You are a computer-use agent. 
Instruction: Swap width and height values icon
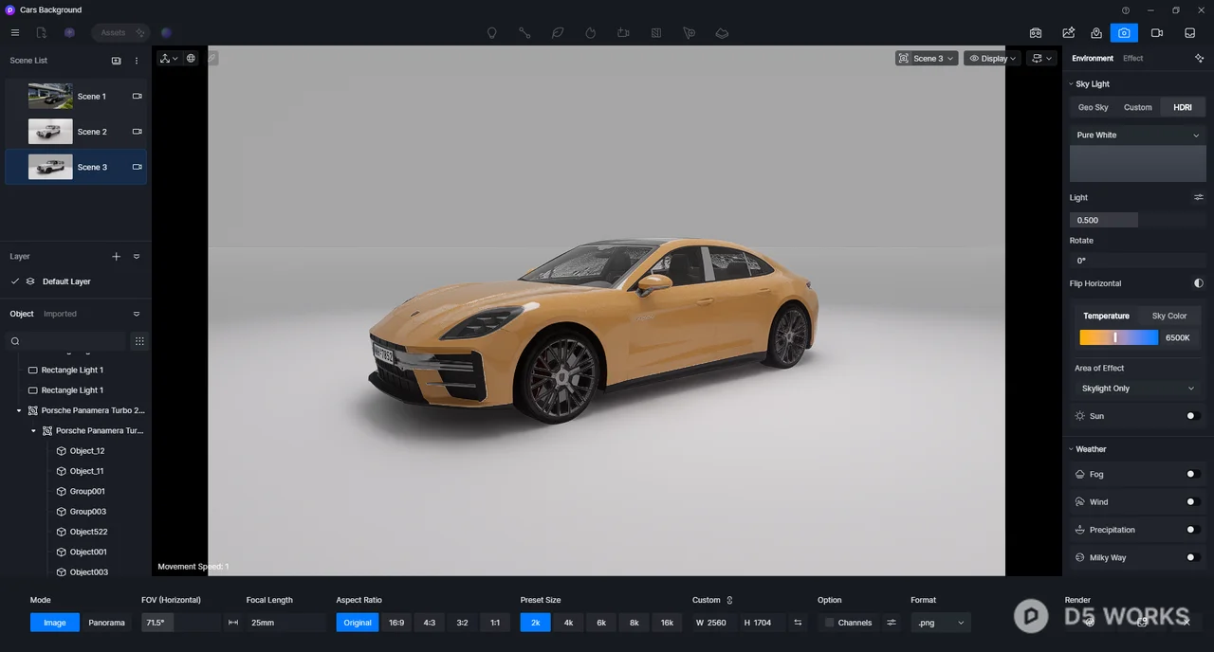coord(798,623)
